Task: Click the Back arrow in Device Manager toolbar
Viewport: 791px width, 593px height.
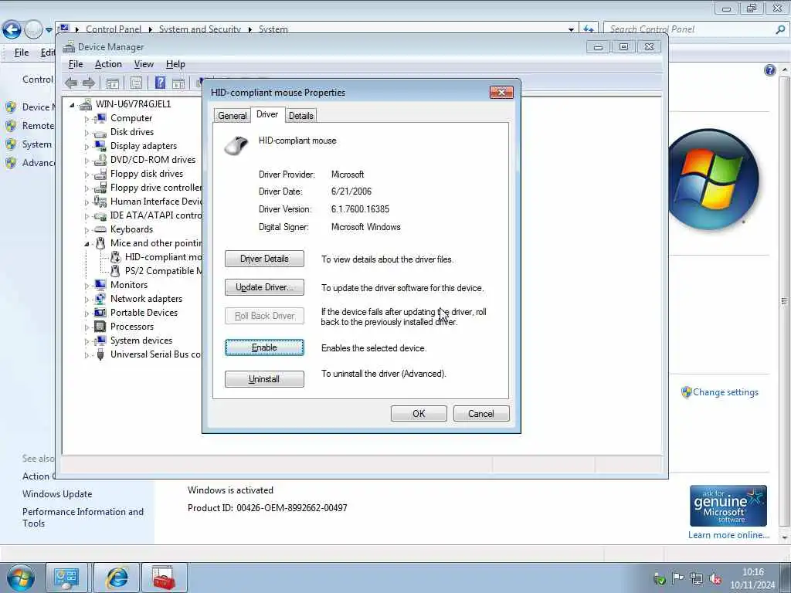Action: 71,83
